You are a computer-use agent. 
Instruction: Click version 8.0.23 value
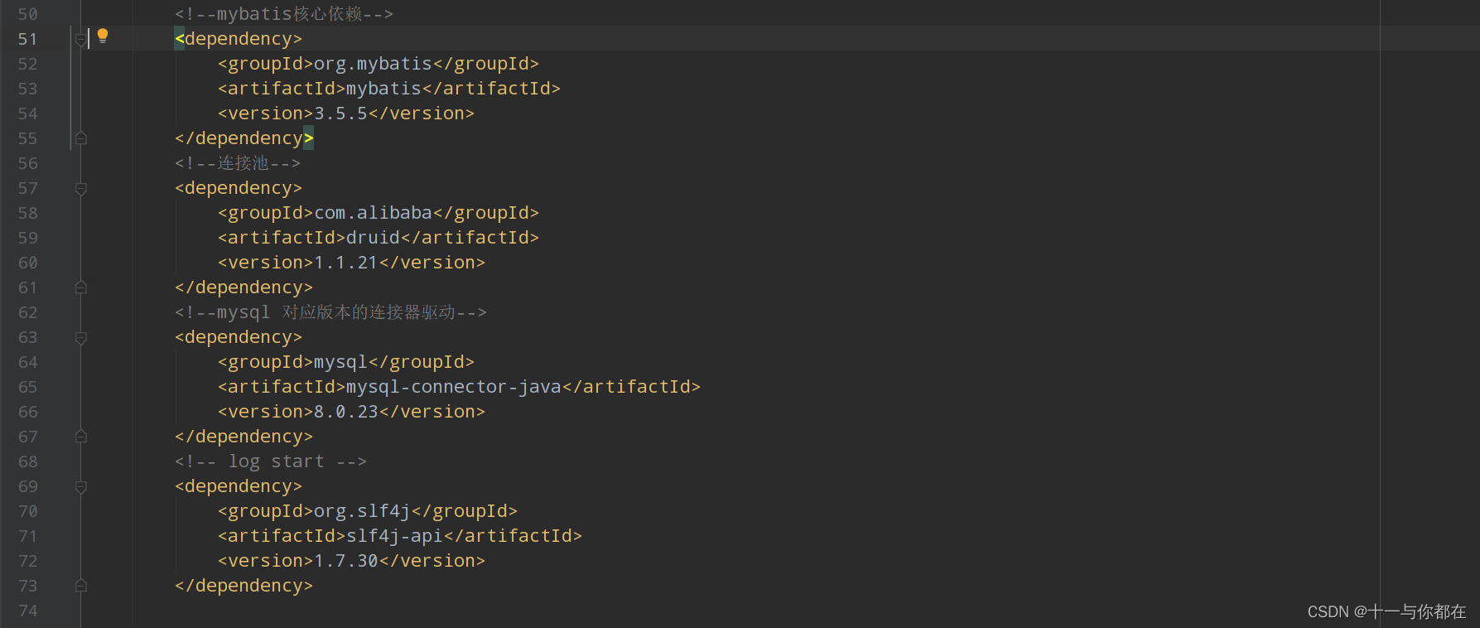[x=346, y=412]
